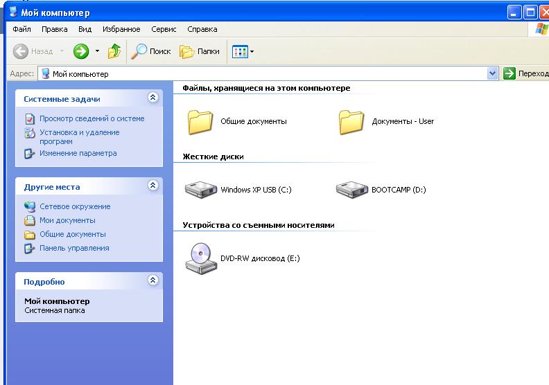
Task: Collapse the Системные задачи panel
Action: click(152, 97)
